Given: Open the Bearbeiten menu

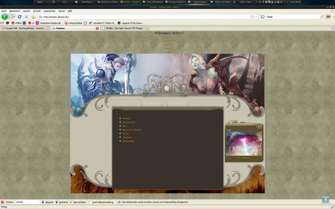Looking at the screenshot, I should [15, 11].
